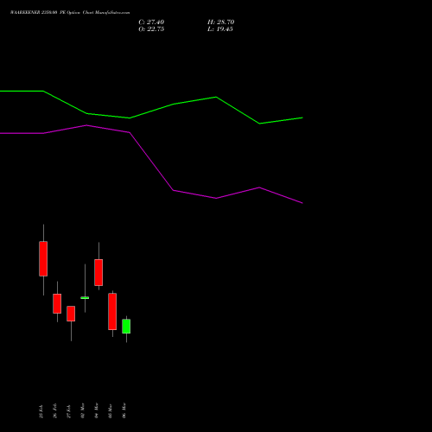Click the WAAREEENER PE Option chart title
The image size is (432, 432).
click(70, 13)
